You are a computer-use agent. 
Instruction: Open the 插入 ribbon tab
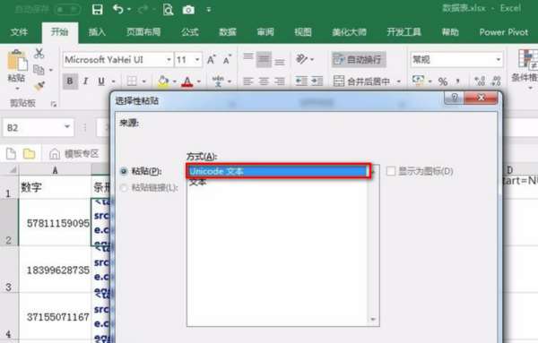tap(97, 32)
